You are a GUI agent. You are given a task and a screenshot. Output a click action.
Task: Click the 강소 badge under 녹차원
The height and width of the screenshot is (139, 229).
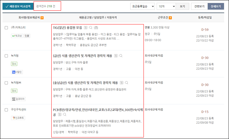(14, 64)
